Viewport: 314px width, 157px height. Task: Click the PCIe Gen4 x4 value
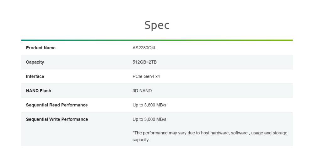click(x=146, y=77)
